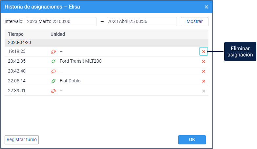Screen dimensions: 257x149
Task: Click the unlink icon at 19:19:23
Action: (x=54, y=52)
